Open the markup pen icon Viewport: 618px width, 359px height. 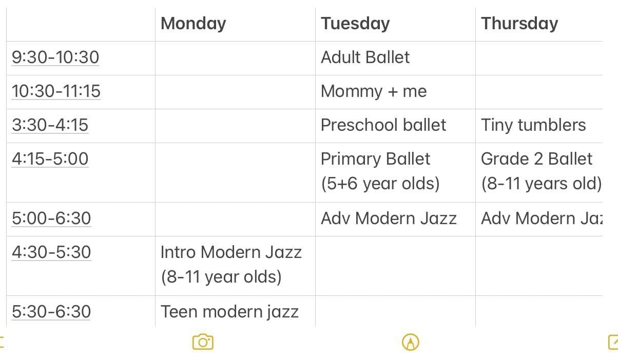(410, 342)
